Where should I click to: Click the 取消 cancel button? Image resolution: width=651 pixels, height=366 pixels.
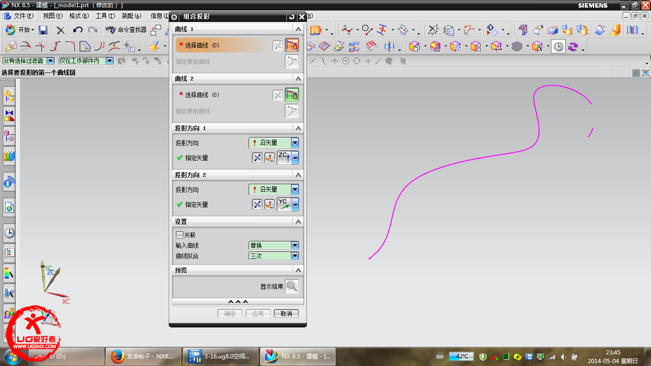click(x=286, y=314)
